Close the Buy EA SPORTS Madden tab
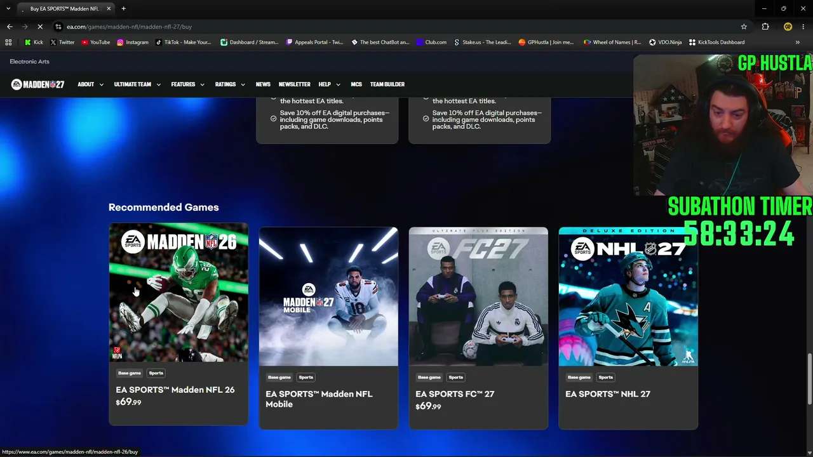Viewport: 813px width, 457px height. (x=109, y=9)
